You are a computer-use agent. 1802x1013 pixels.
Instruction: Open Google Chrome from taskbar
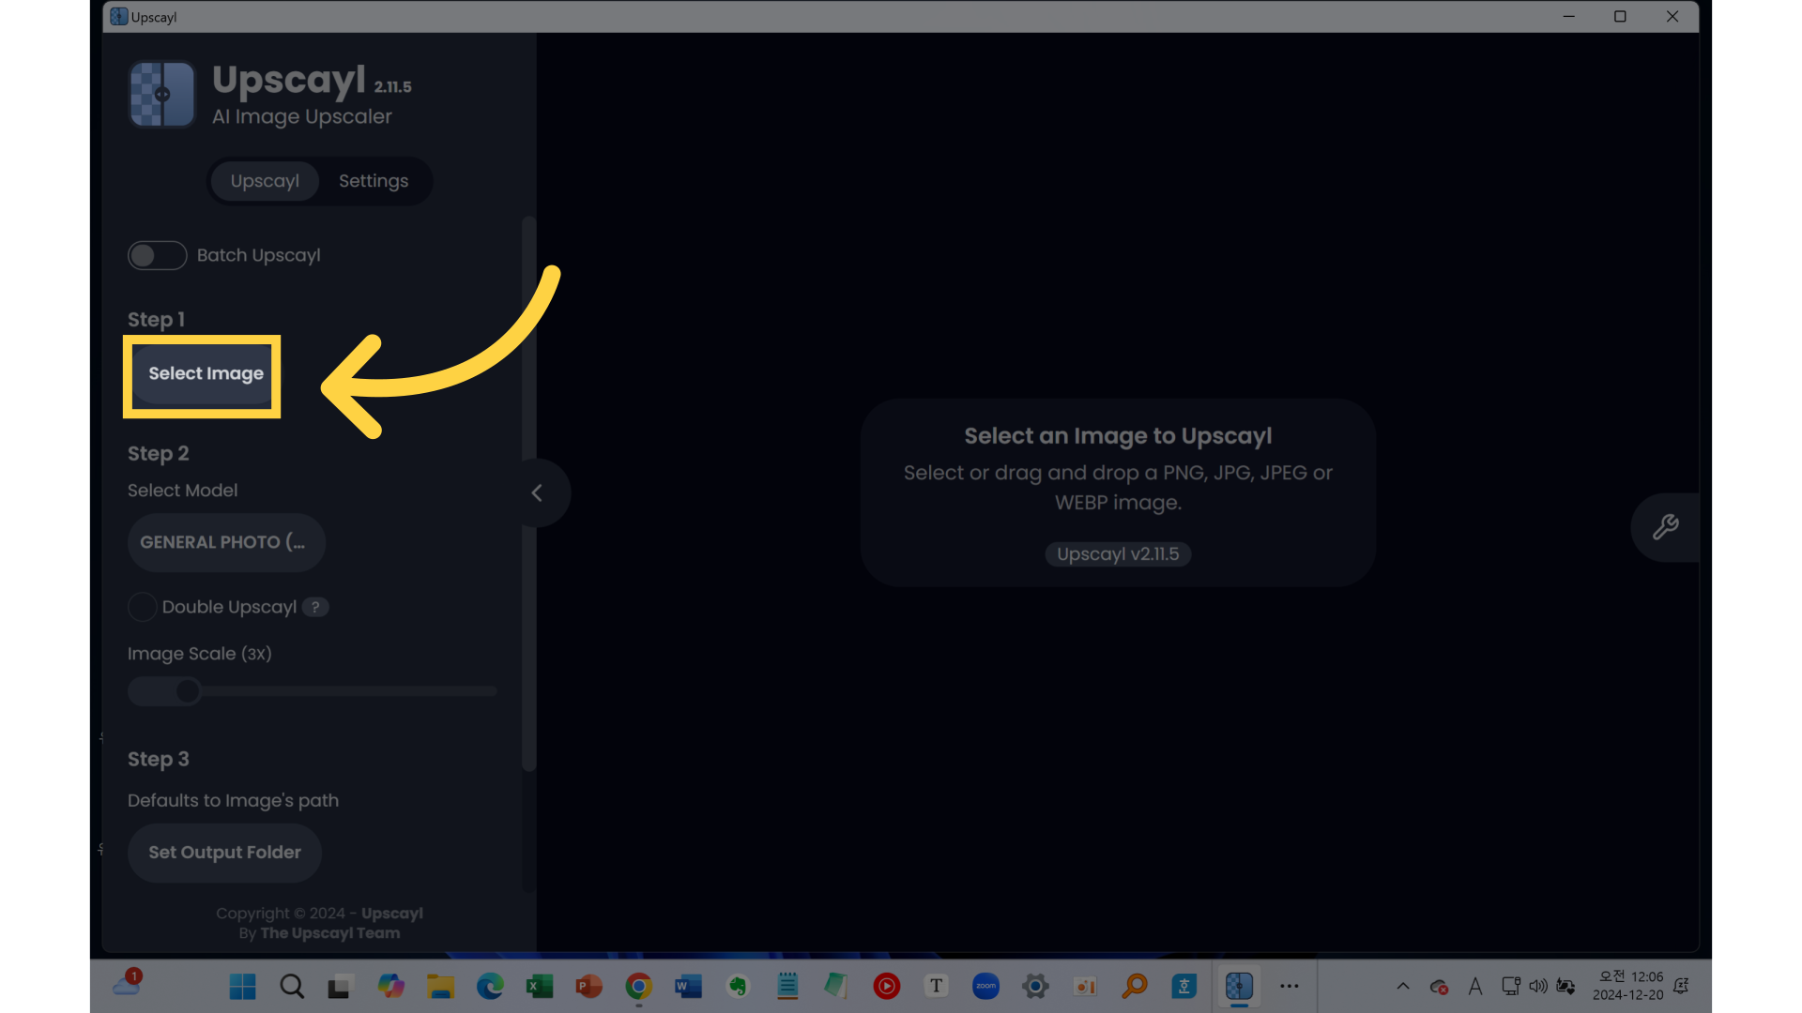638,986
